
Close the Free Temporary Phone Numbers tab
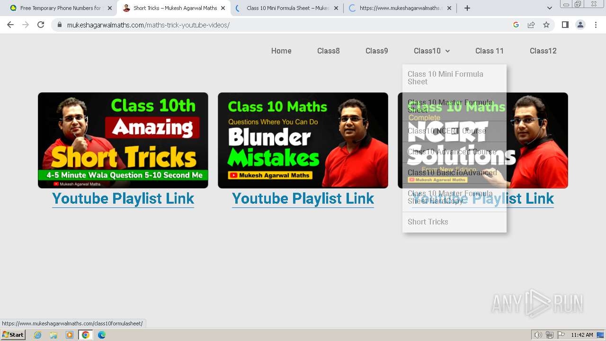click(x=110, y=8)
